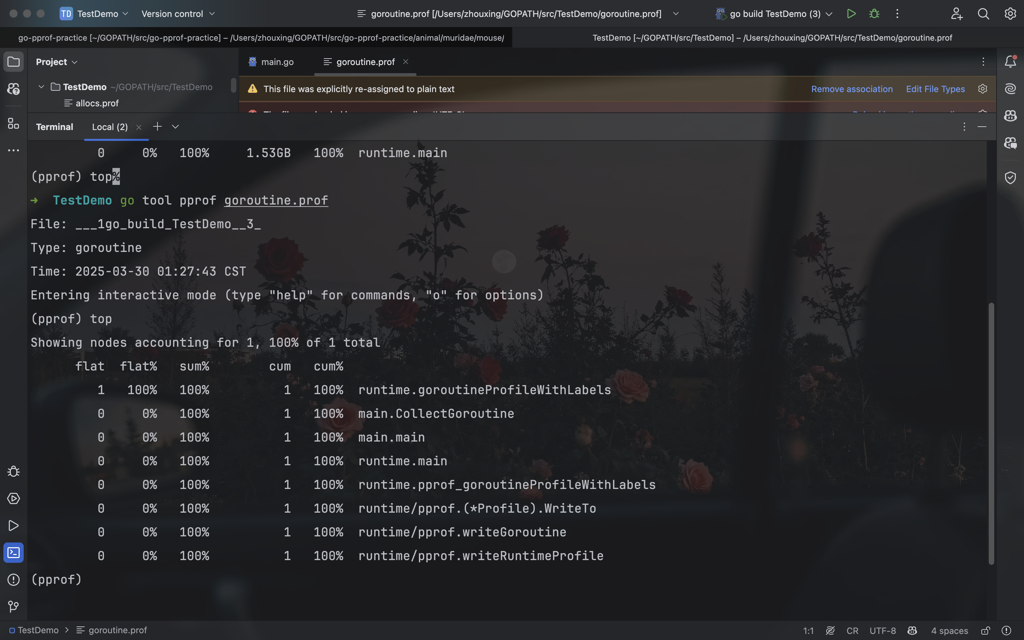This screenshot has width=1024, height=640.
Task: Add a new terminal tab with the plus icon
Action: [157, 127]
